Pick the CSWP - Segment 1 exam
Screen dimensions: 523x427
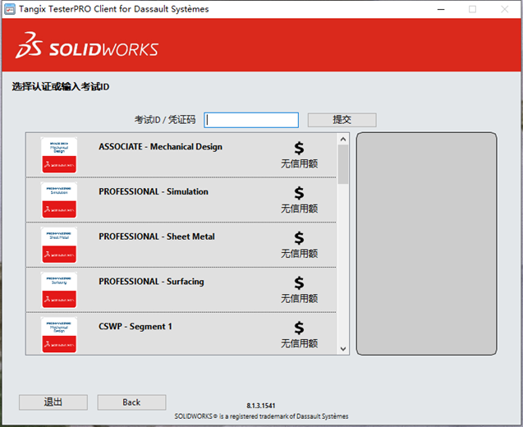coord(135,327)
